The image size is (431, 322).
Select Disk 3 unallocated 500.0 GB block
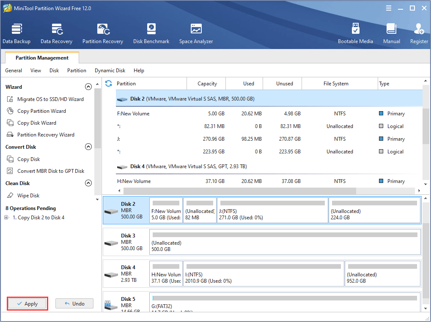[285, 242]
